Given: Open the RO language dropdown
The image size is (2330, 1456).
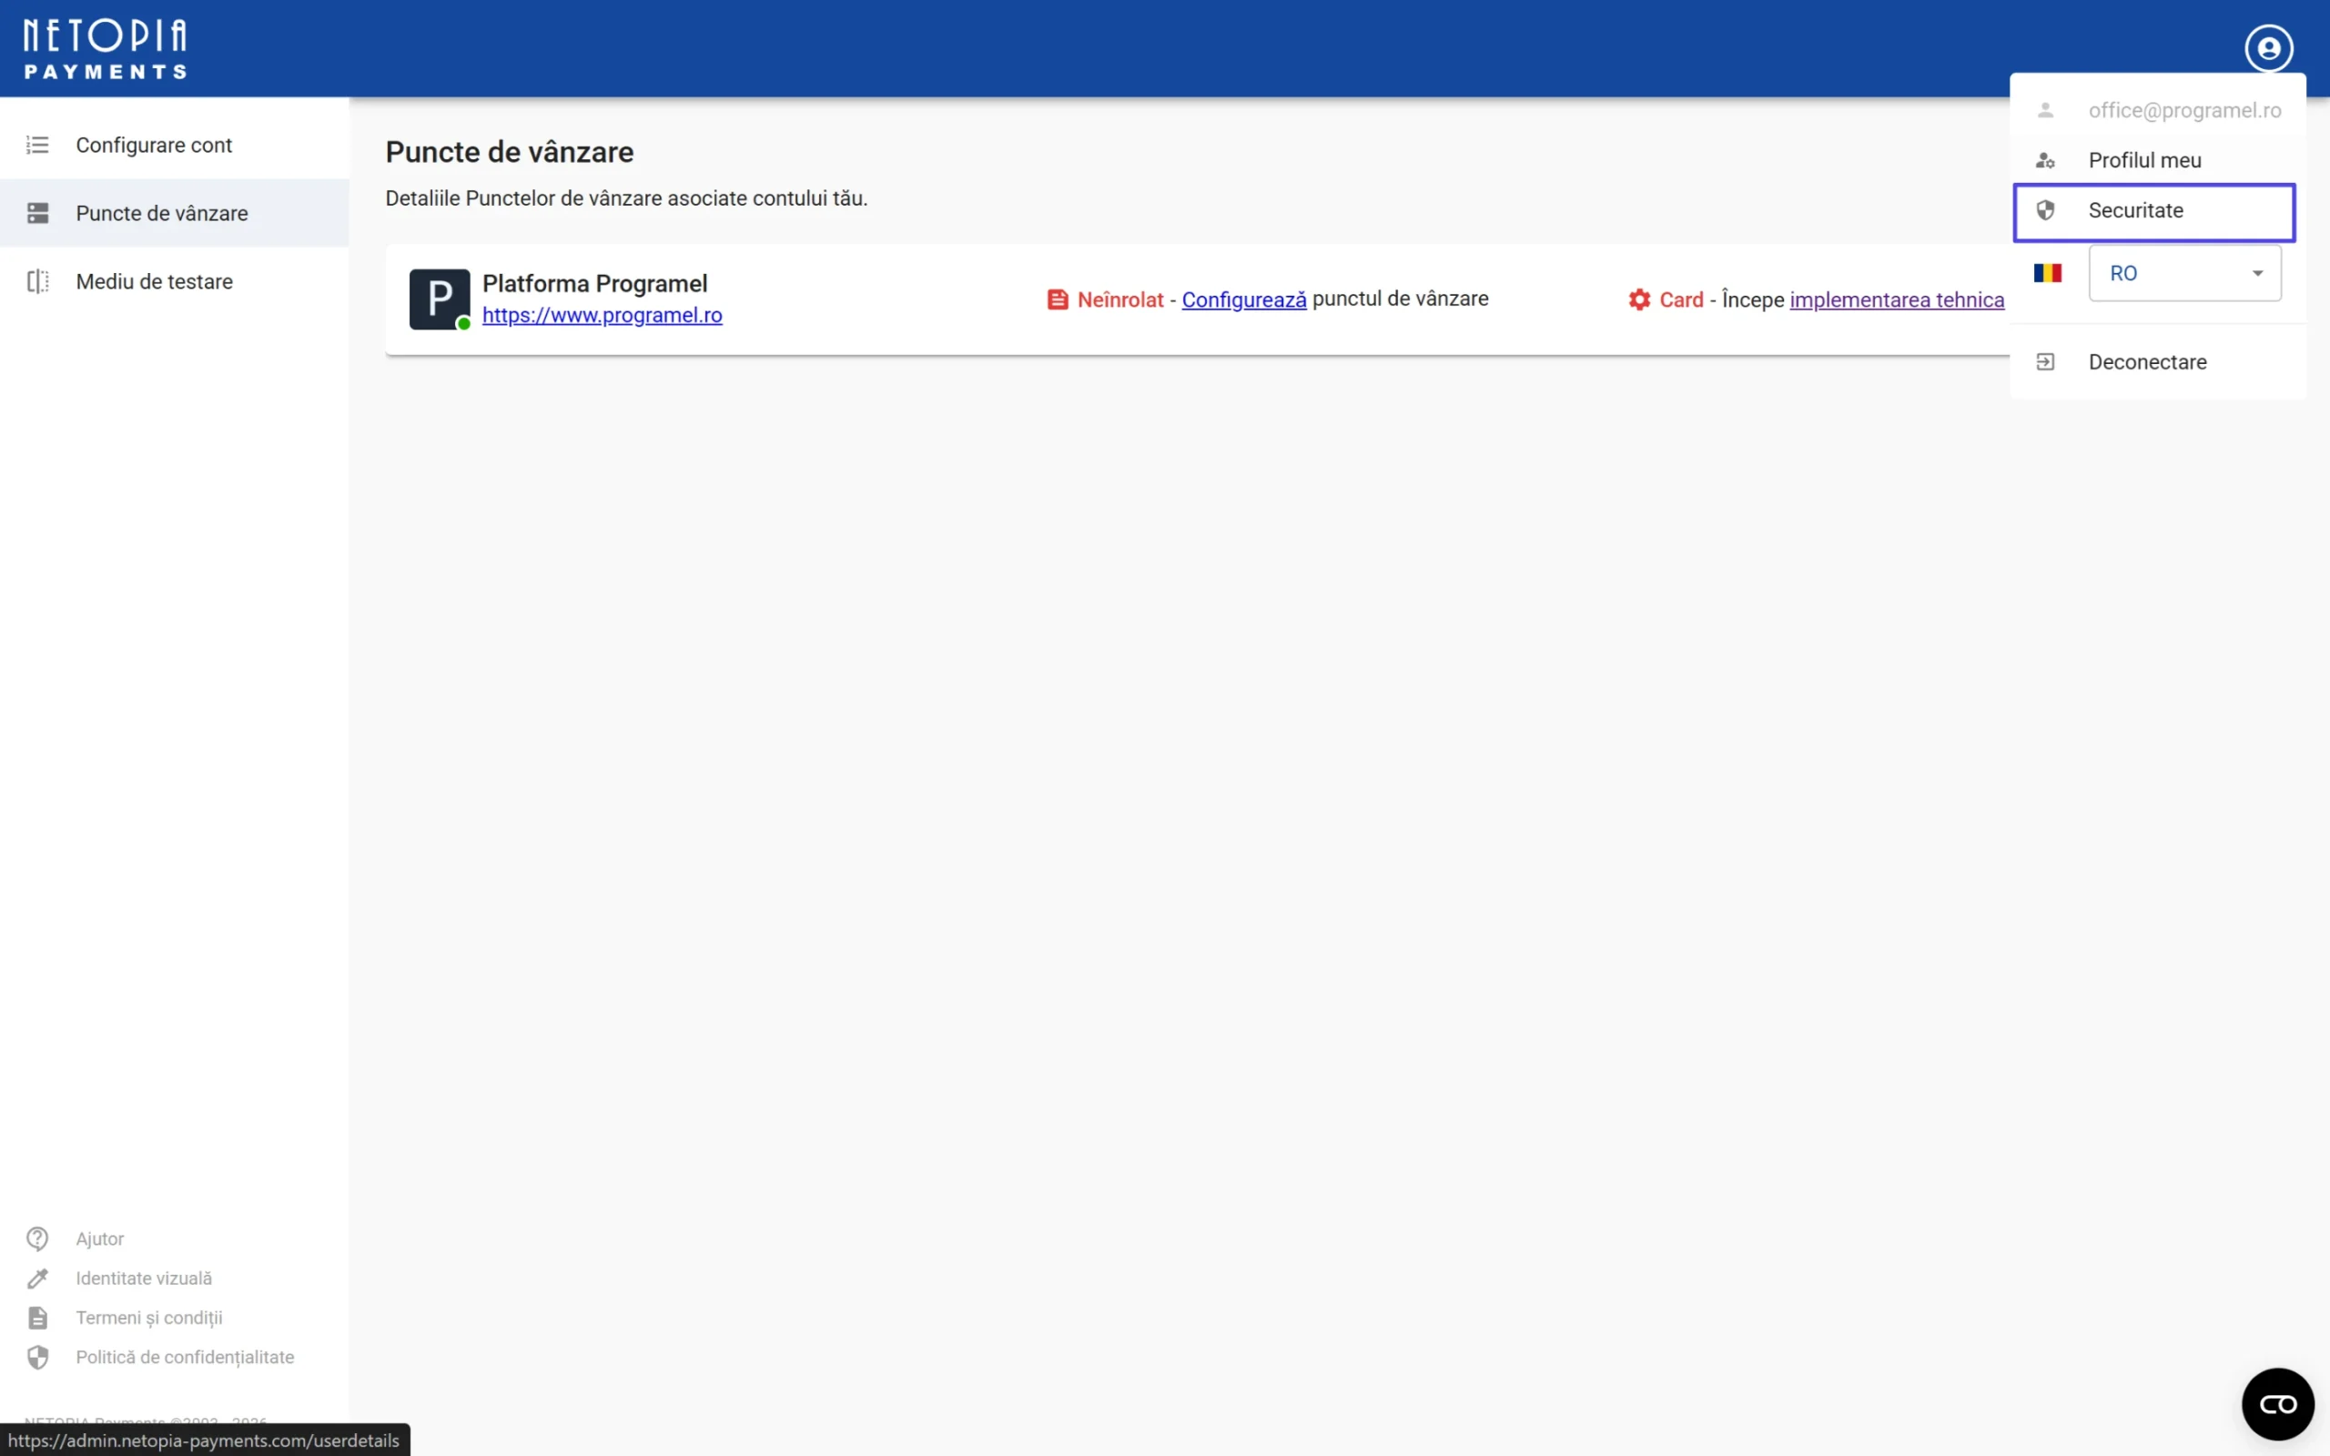Looking at the screenshot, I should tap(2183, 272).
